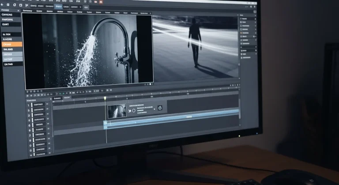339x185 pixels.
Task: Select the lone grey tab after the chevron
Action: [86, 8]
